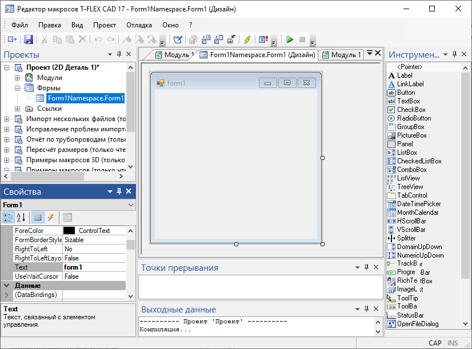Collapse the Данные property category
This screenshot has width=472, height=349.
pos(7,286)
